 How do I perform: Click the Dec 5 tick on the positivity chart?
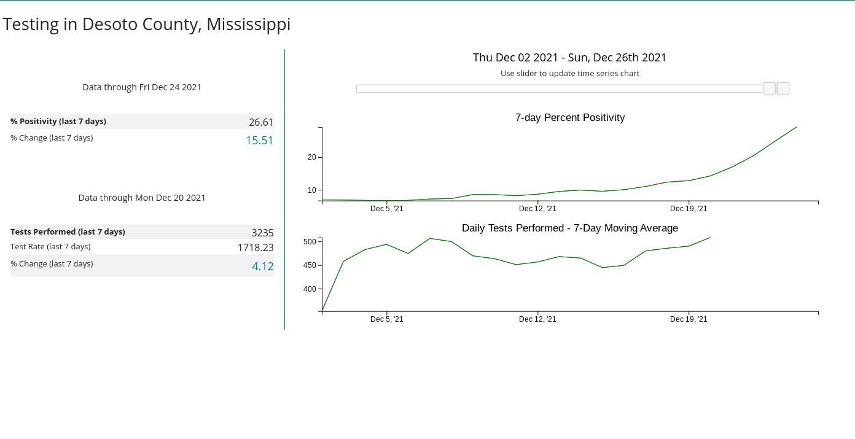[387, 209]
